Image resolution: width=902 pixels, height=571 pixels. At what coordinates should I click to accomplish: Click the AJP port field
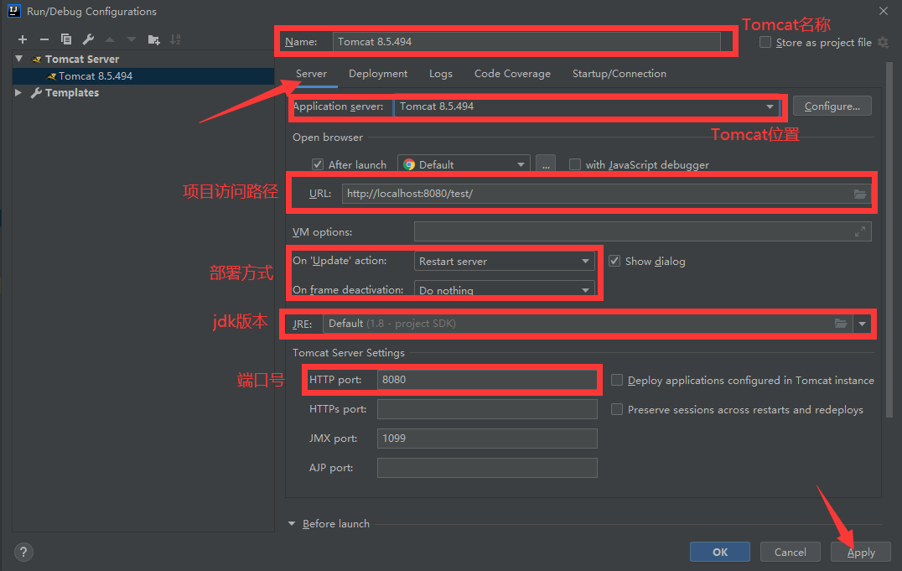pos(487,468)
